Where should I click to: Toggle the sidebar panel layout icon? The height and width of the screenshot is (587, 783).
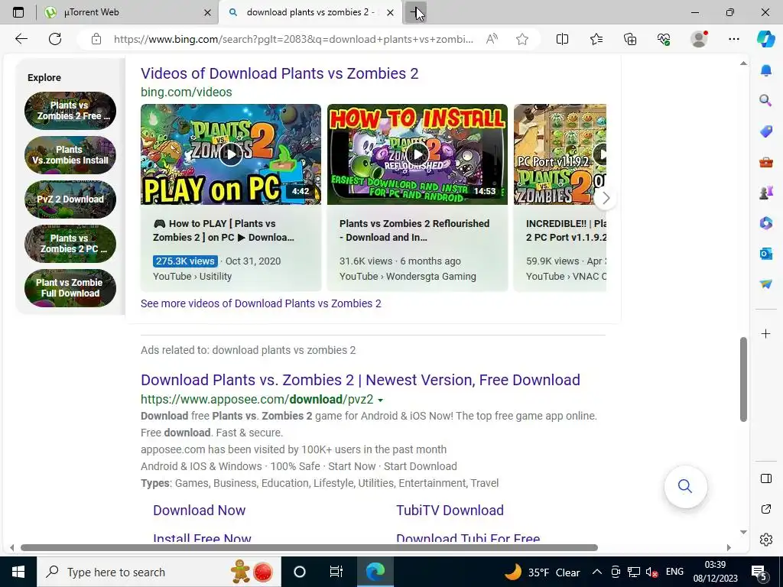[766, 478]
